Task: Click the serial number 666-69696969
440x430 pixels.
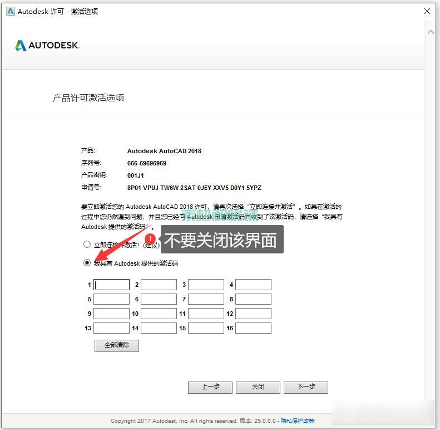Action: tap(147, 163)
